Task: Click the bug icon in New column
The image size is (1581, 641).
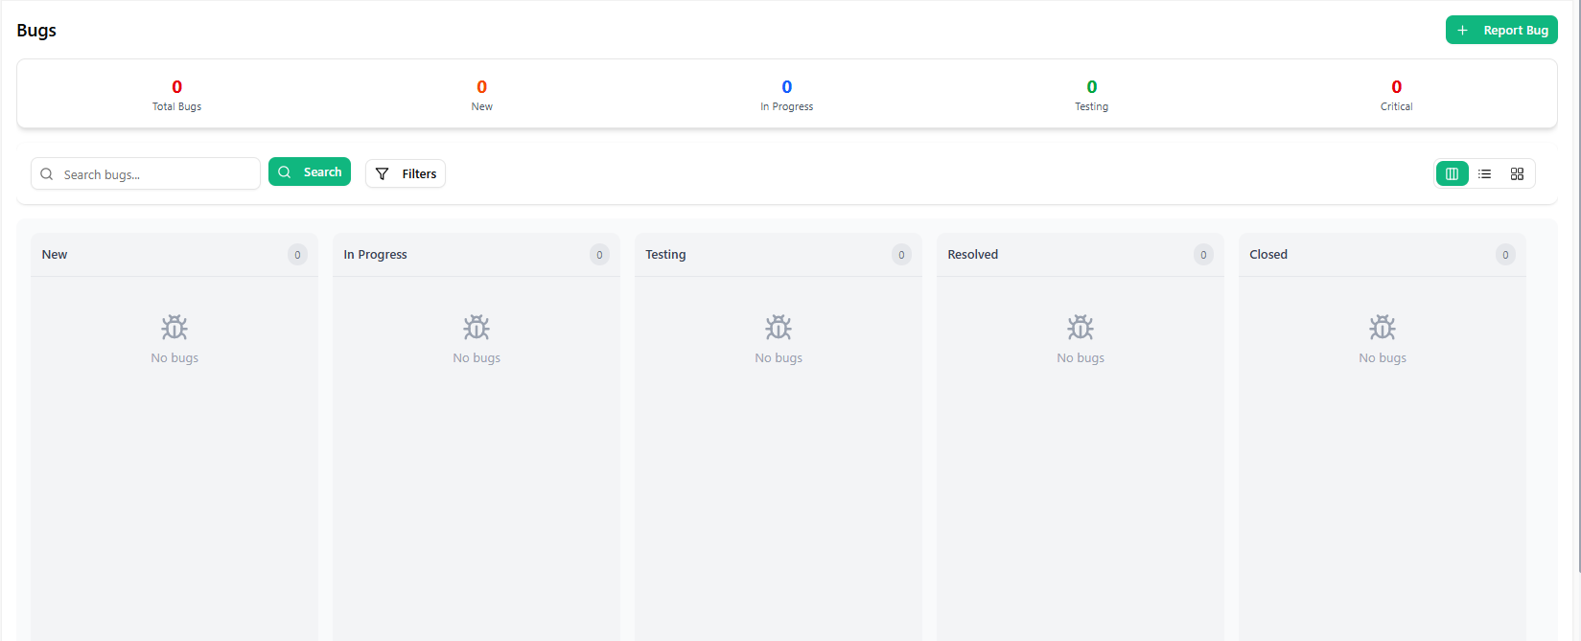Action: [x=174, y=328]
